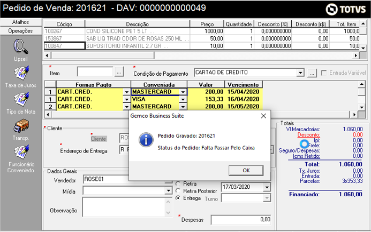Select SUPOSITORIO INFANTIL 2.7 GR description

(x=137, y=46)
